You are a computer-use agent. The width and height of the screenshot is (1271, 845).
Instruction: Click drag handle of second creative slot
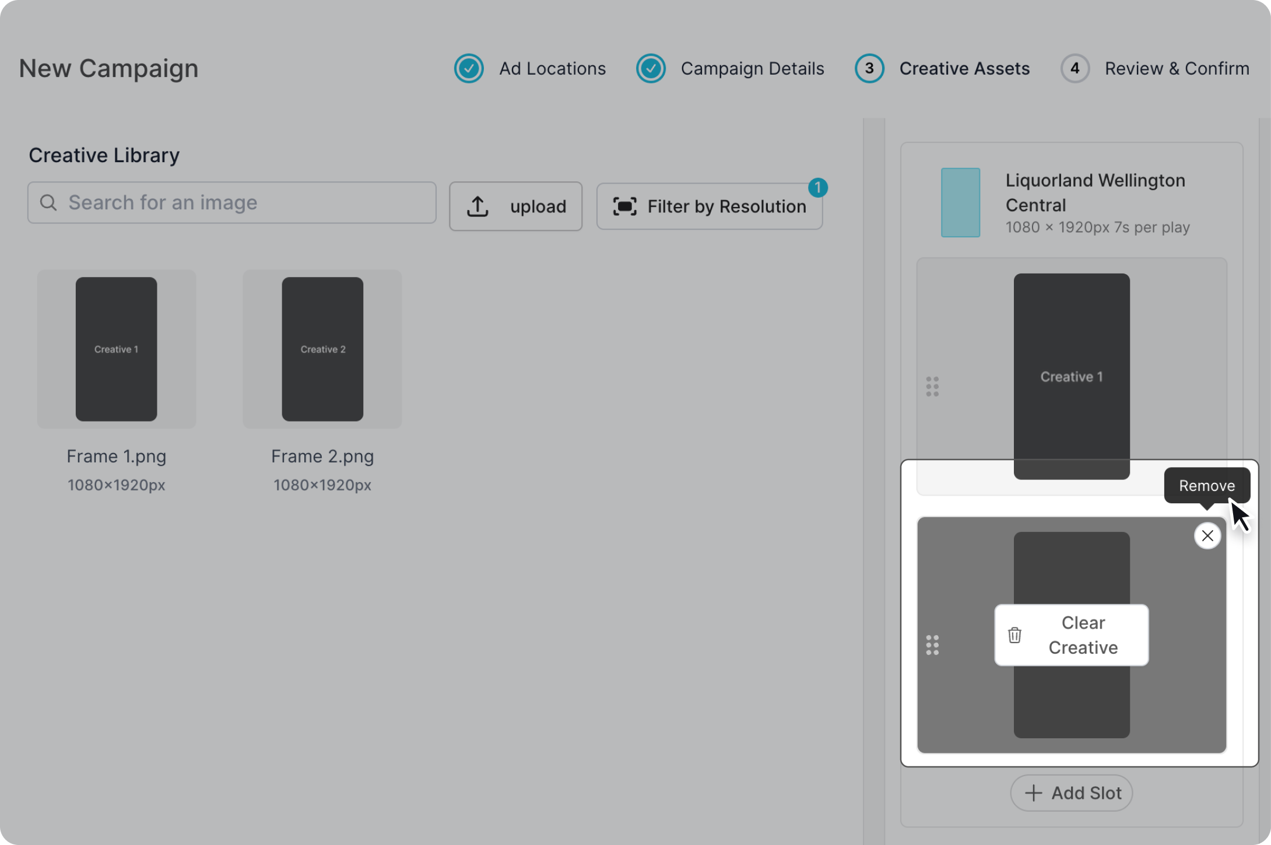coord(932,645)
